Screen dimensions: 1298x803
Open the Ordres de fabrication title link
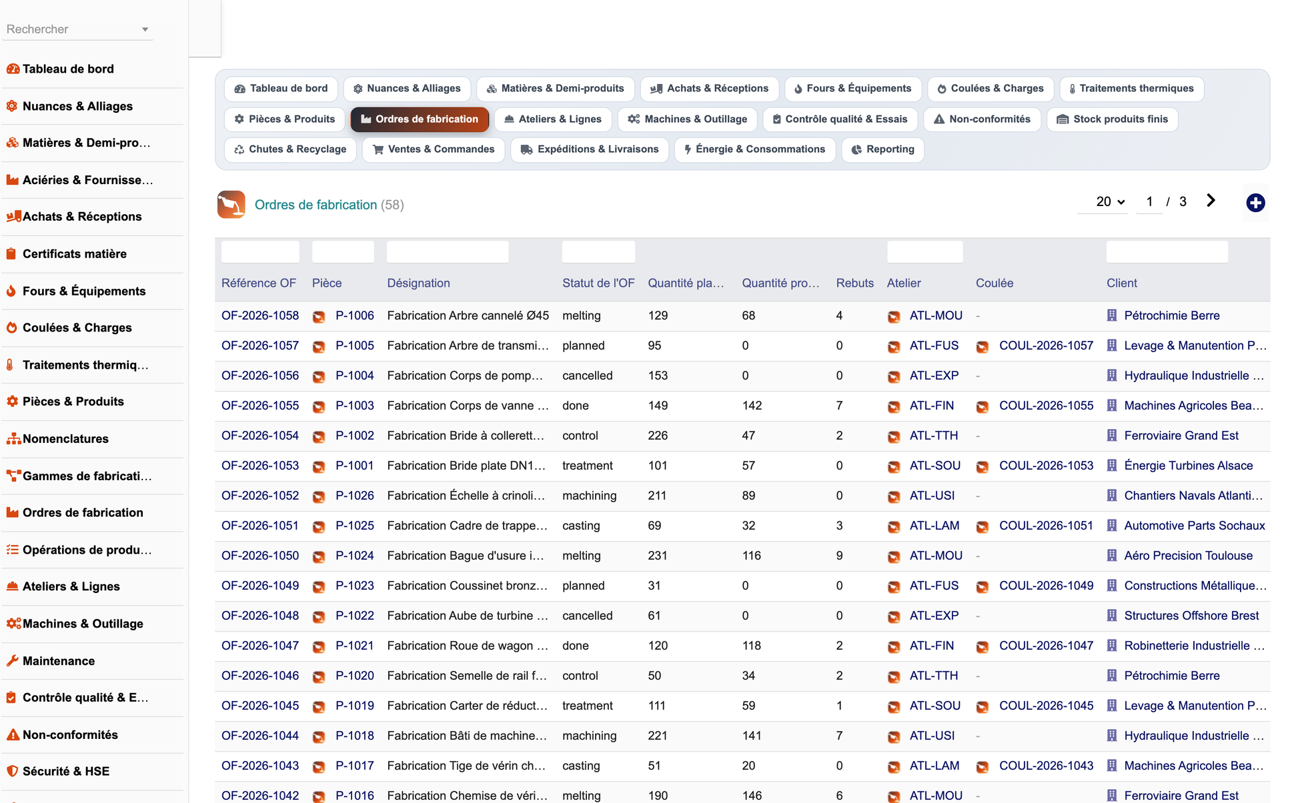pyautogui.click(x=315, y=205)
